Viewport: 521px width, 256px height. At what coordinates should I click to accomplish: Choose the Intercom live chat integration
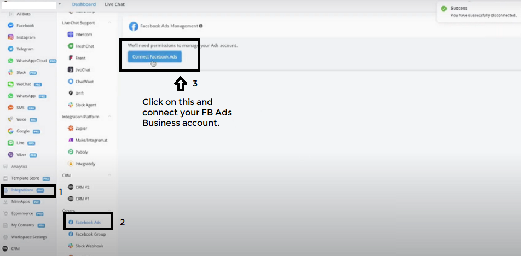pyautogui.click(x=84, y=34)
